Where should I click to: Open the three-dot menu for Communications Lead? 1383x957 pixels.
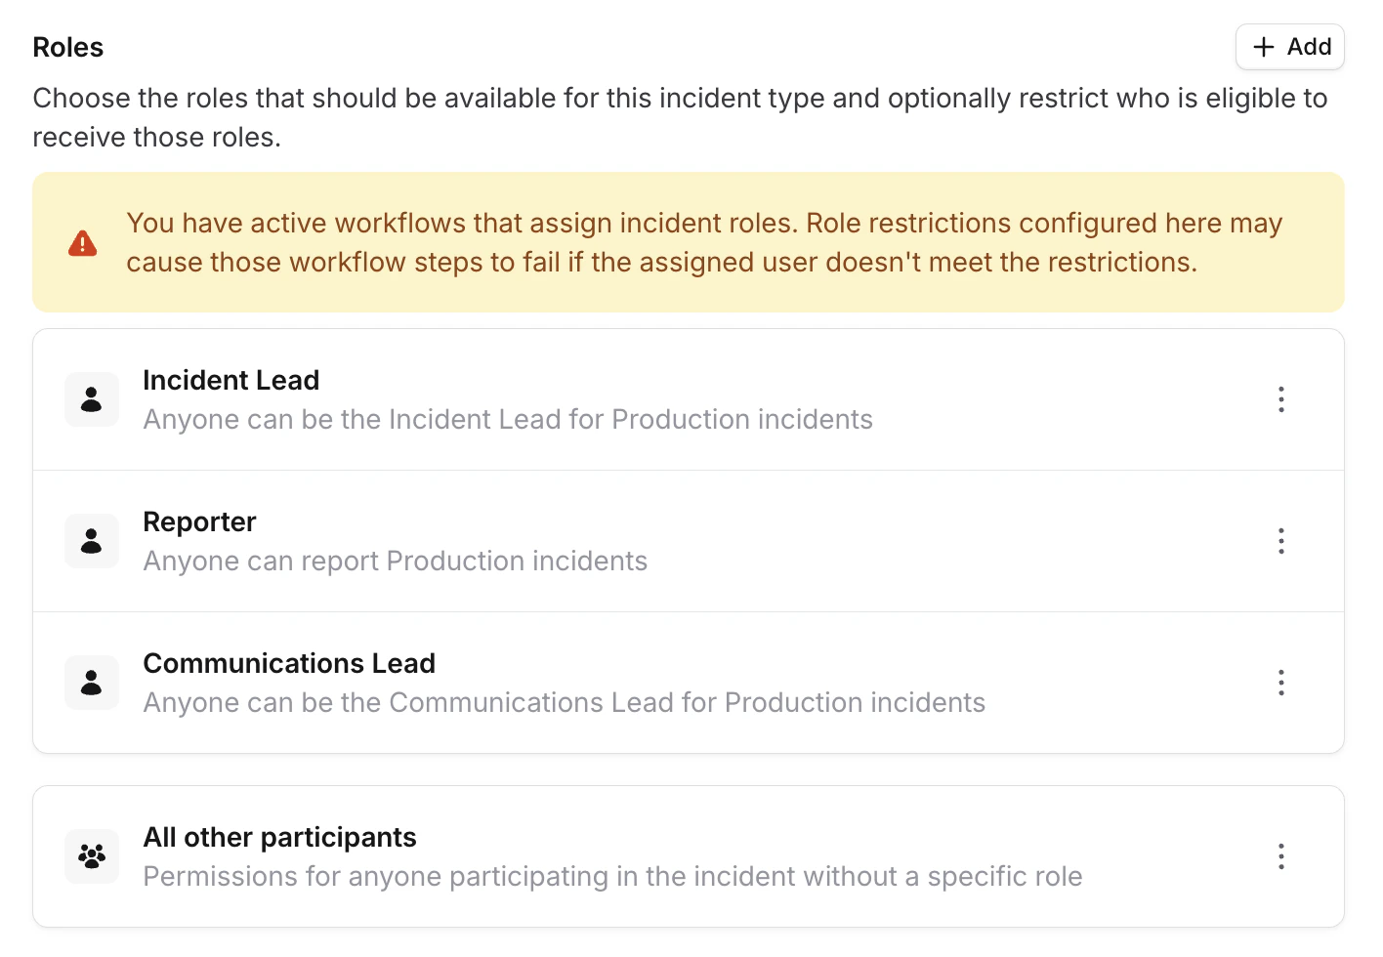1280,682
